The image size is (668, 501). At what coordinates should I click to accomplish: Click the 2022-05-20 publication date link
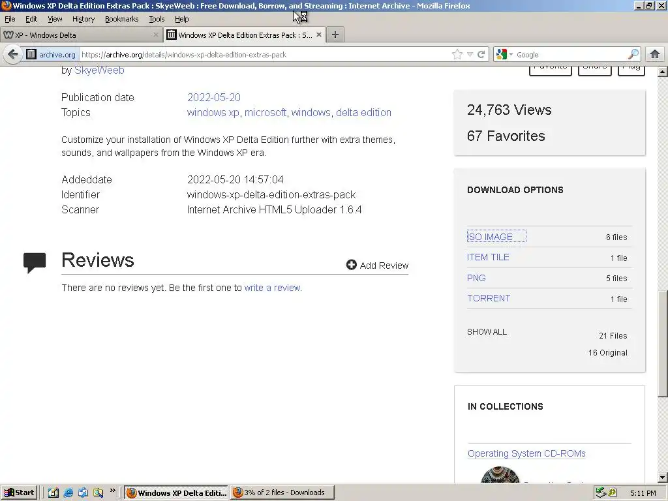click(x=214, y=98)
